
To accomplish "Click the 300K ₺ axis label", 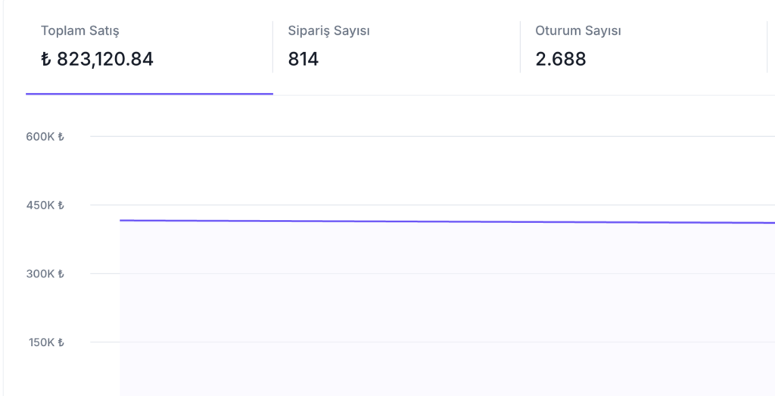I will (45, 274).
